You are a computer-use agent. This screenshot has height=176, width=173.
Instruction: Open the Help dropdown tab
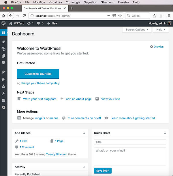[x=161, y=30]
